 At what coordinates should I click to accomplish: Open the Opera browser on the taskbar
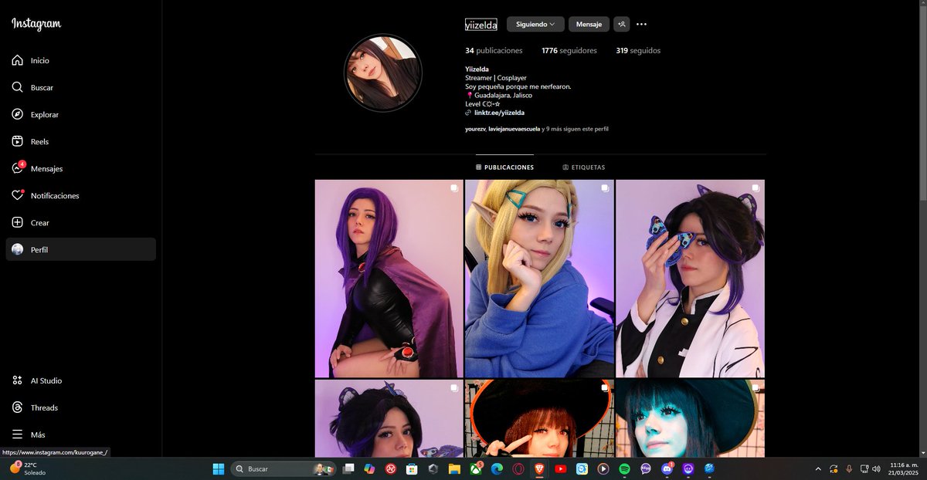tap(518, 468)
